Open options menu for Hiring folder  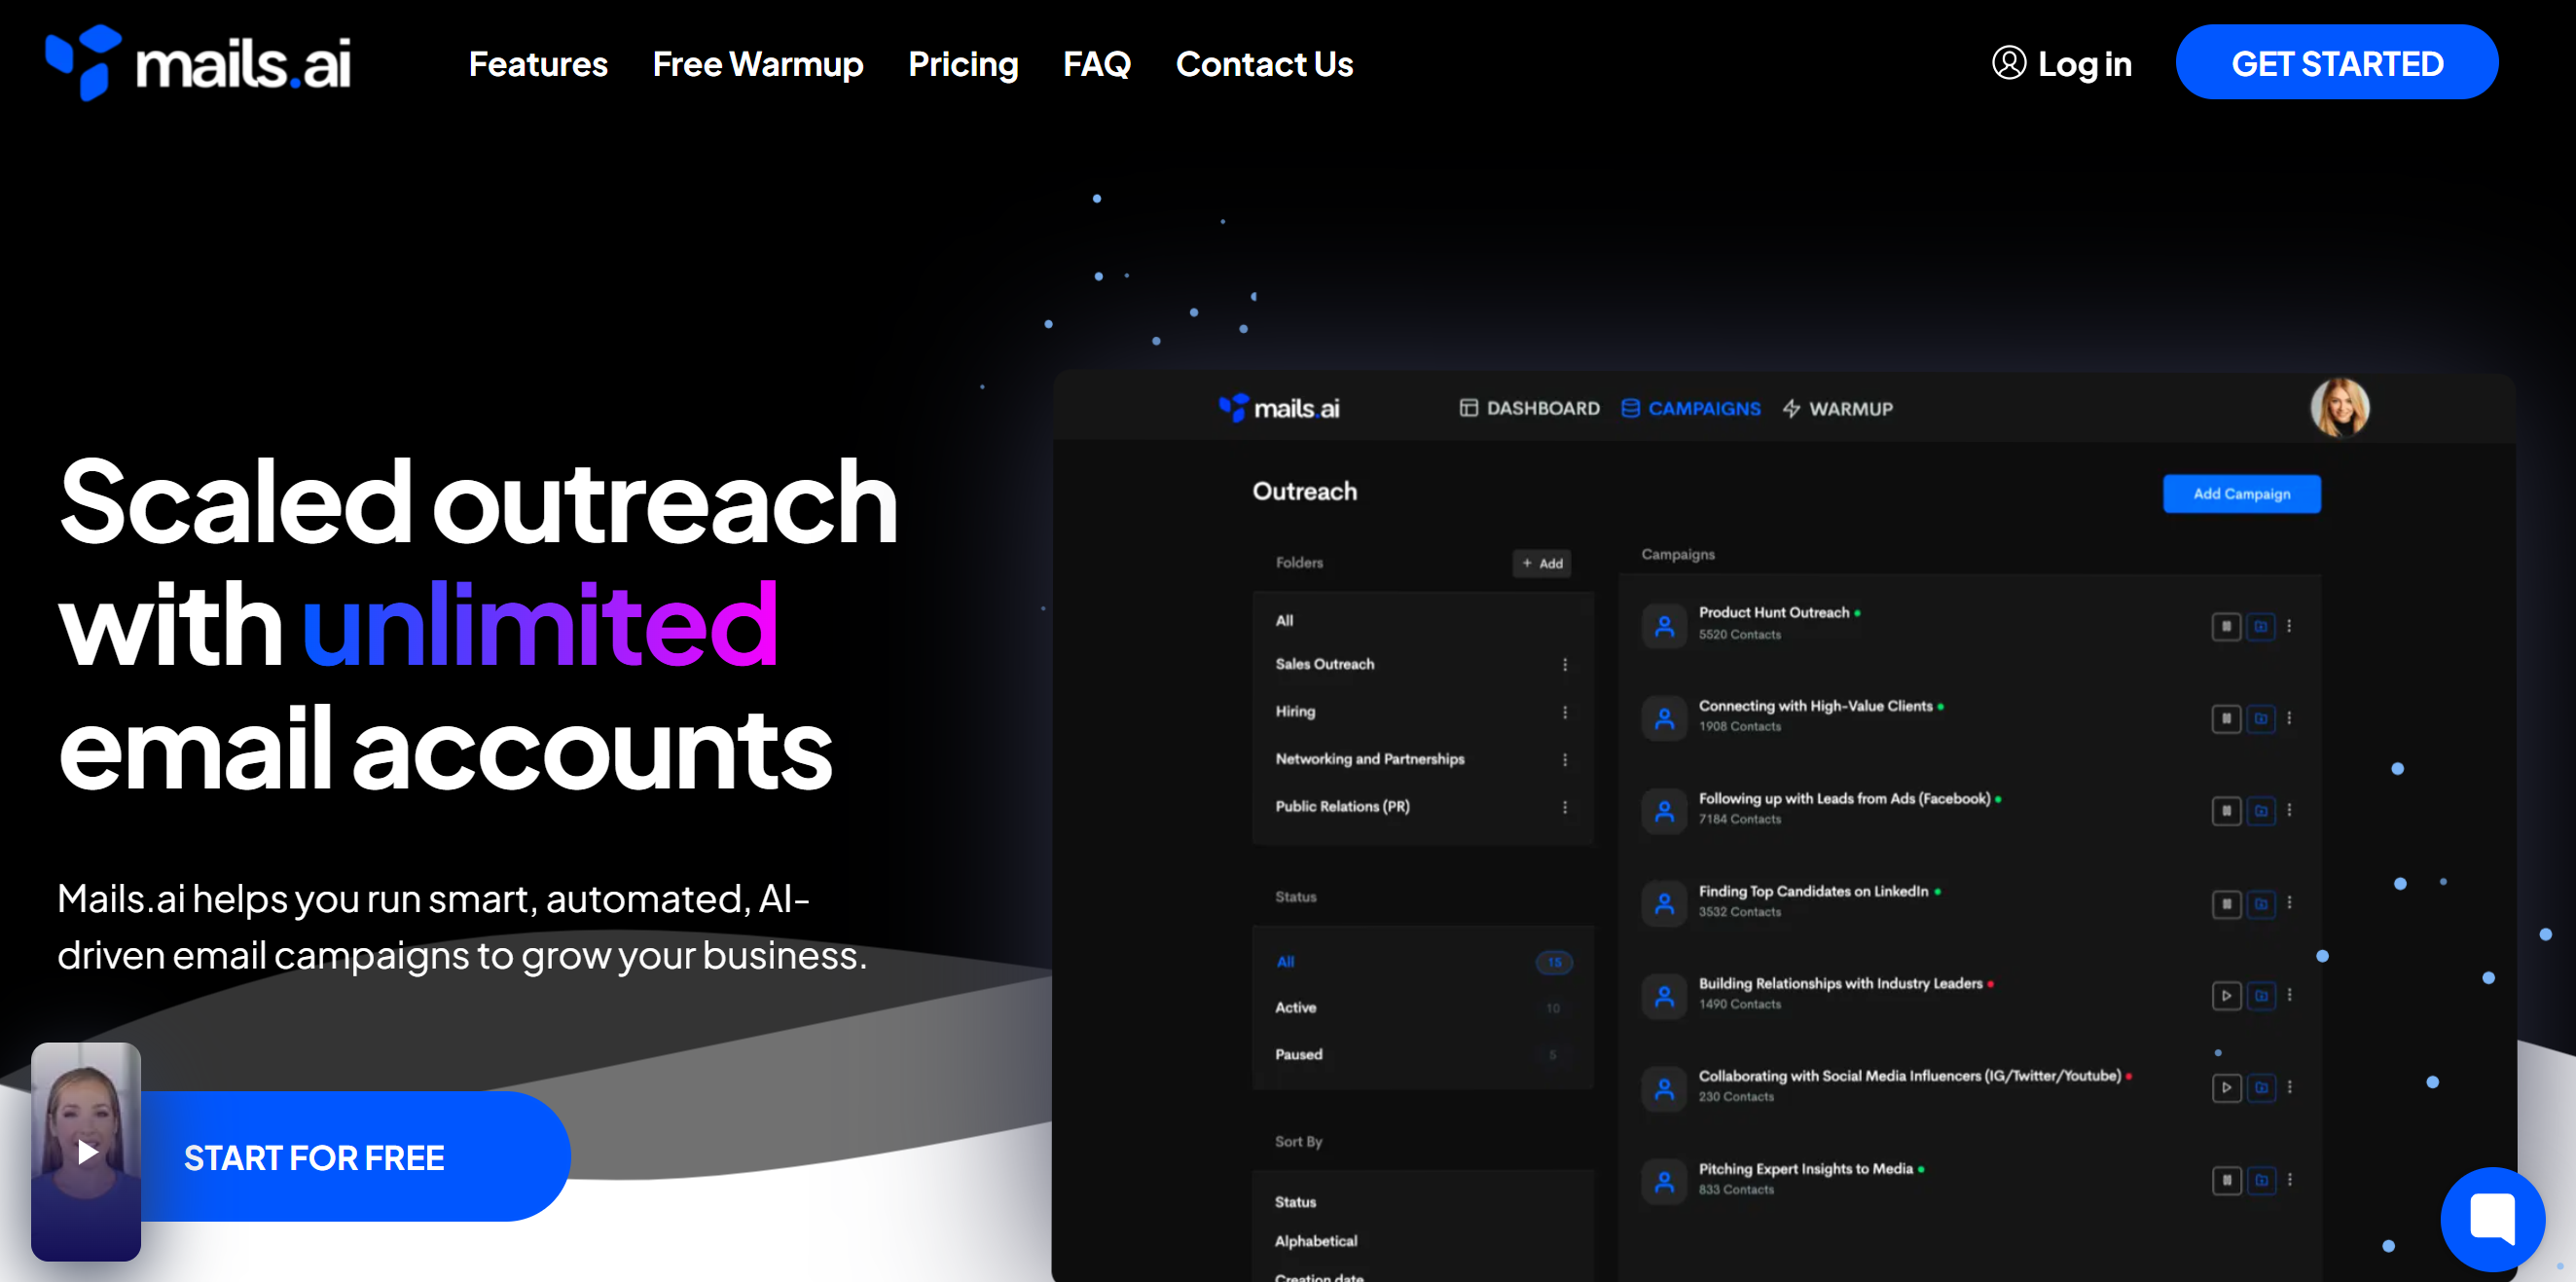tap(1565, 712)
